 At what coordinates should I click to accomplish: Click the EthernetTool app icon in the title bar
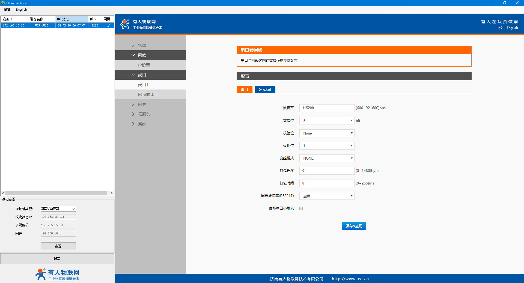click(x=3, y=3)
